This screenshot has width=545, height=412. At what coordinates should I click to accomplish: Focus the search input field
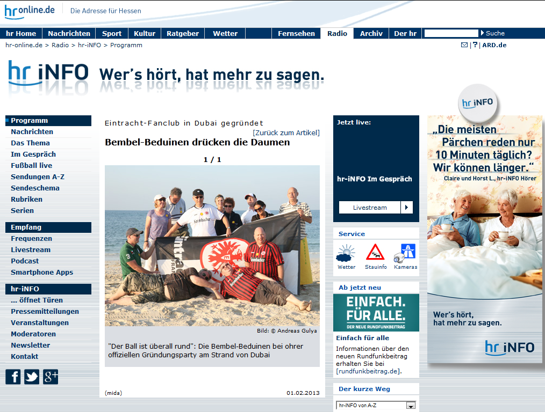pyautogui.click(x=451, y=33)
